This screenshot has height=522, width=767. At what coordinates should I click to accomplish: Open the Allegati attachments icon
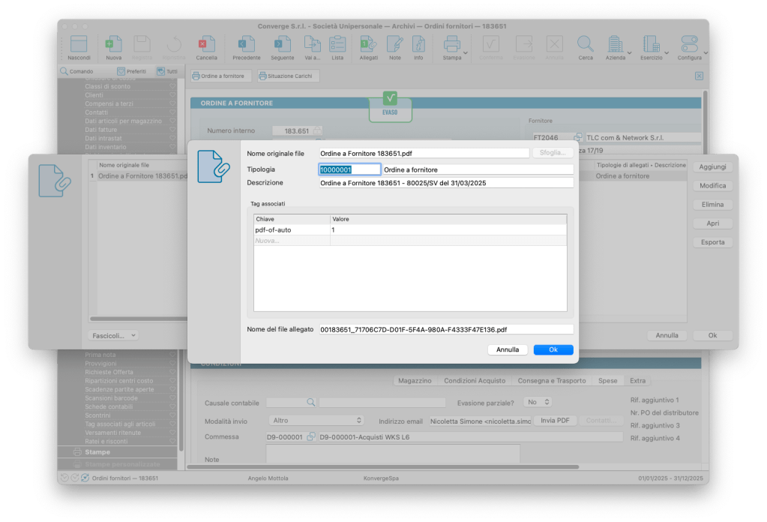coord(368,45)
